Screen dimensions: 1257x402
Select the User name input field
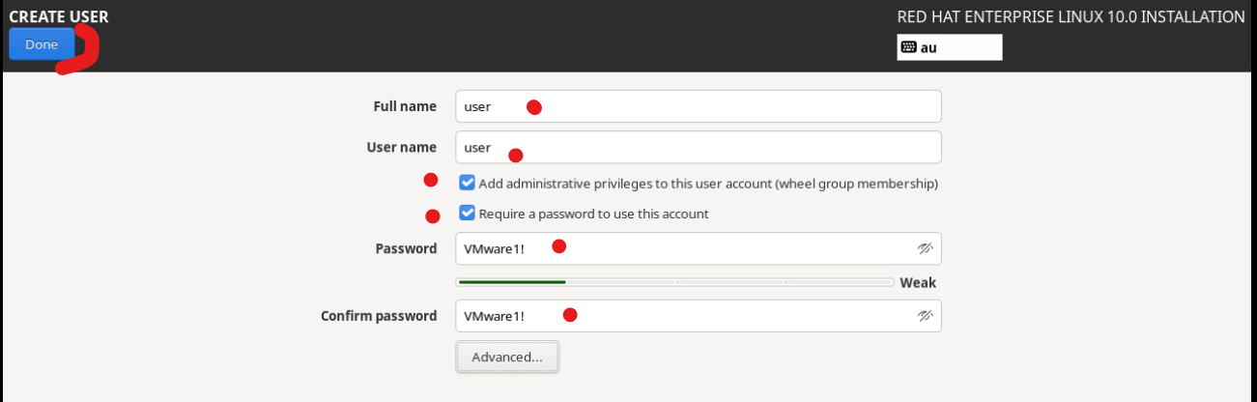[x=699, y=148]
